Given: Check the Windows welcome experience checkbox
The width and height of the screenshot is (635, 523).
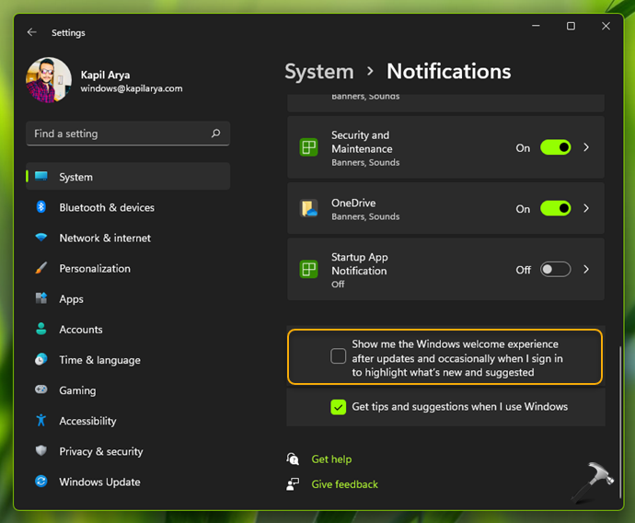Looking at the screenshot, I should [339, 356].
